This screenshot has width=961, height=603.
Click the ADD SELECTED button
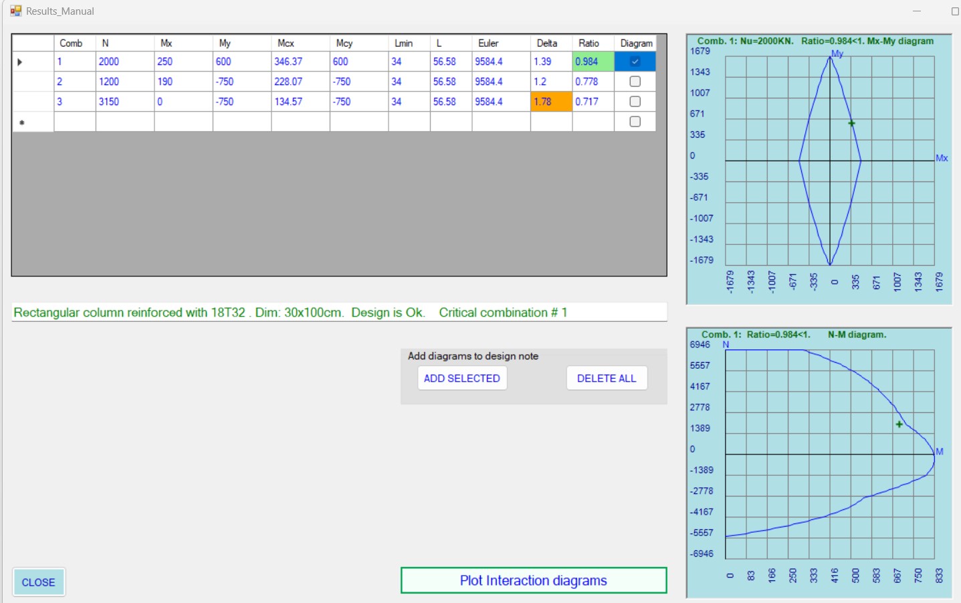[x=462, y=378]
